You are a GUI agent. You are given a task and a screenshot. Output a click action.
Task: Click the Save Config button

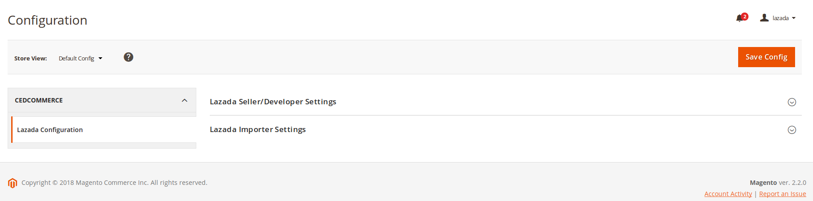click(766, 57)
